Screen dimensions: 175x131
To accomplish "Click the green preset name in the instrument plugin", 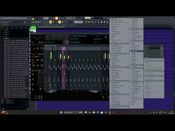I will pos(79,36).
